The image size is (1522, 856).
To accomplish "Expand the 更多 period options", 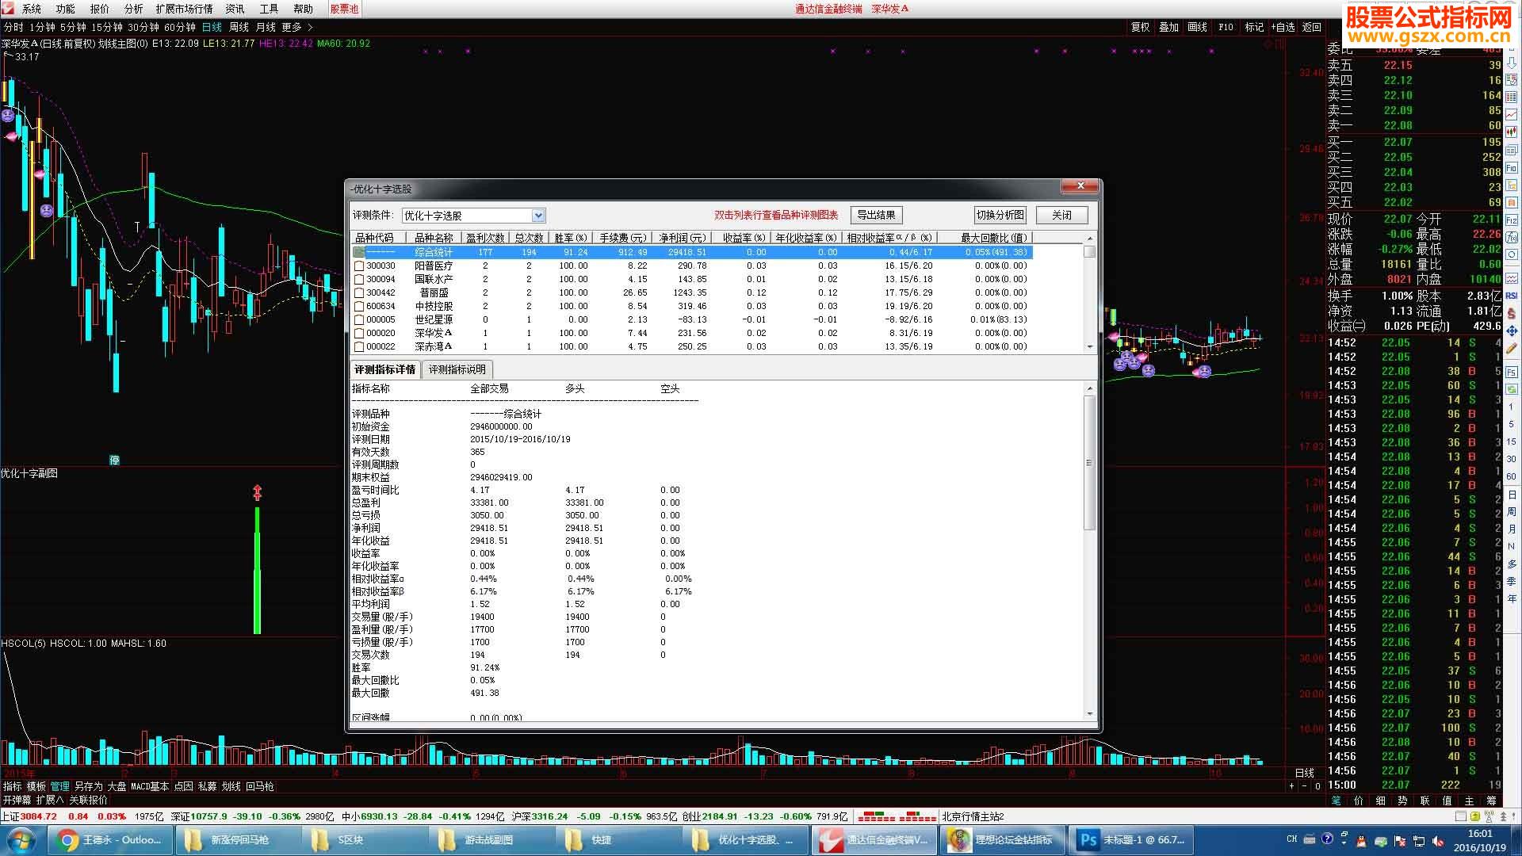I will click(x=297, y=27).
